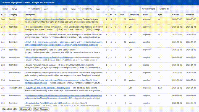Click the ellipsis on row 241 description
199x112 pixels.
click(x=101, y=45)
